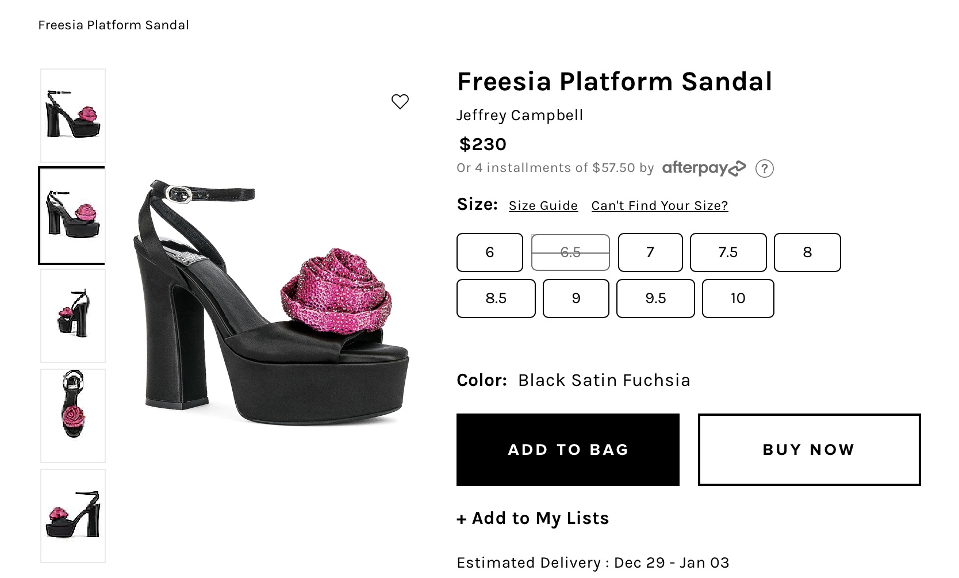The image size is (959, 578).
Task: Select size 7.5
Action: pyautogui.click(x=728, y=252)
